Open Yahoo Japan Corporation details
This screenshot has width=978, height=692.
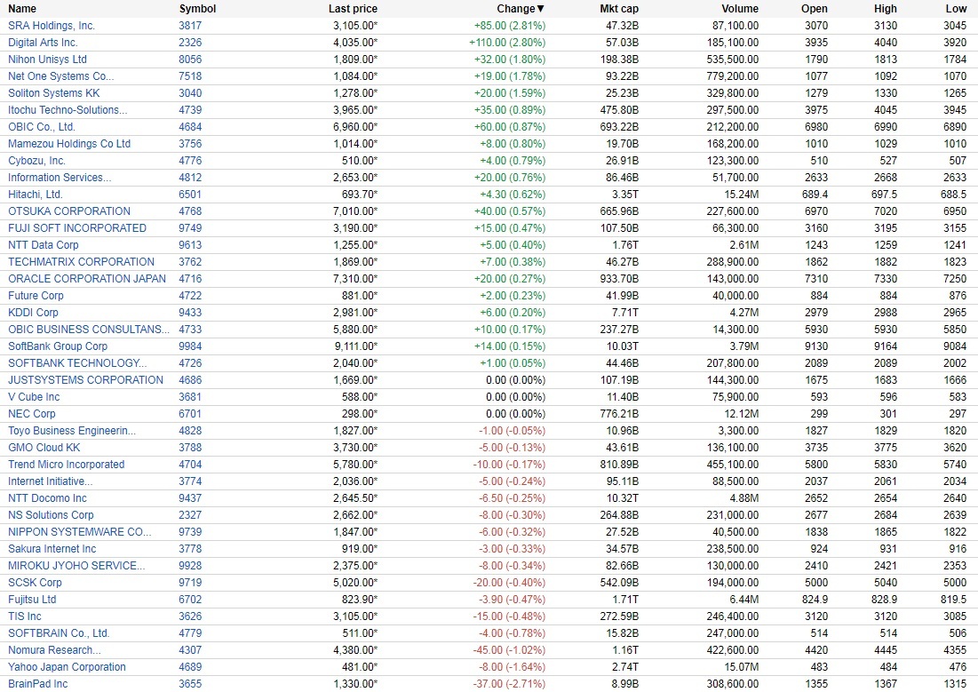pyautogui.click(x=67, y=667)
